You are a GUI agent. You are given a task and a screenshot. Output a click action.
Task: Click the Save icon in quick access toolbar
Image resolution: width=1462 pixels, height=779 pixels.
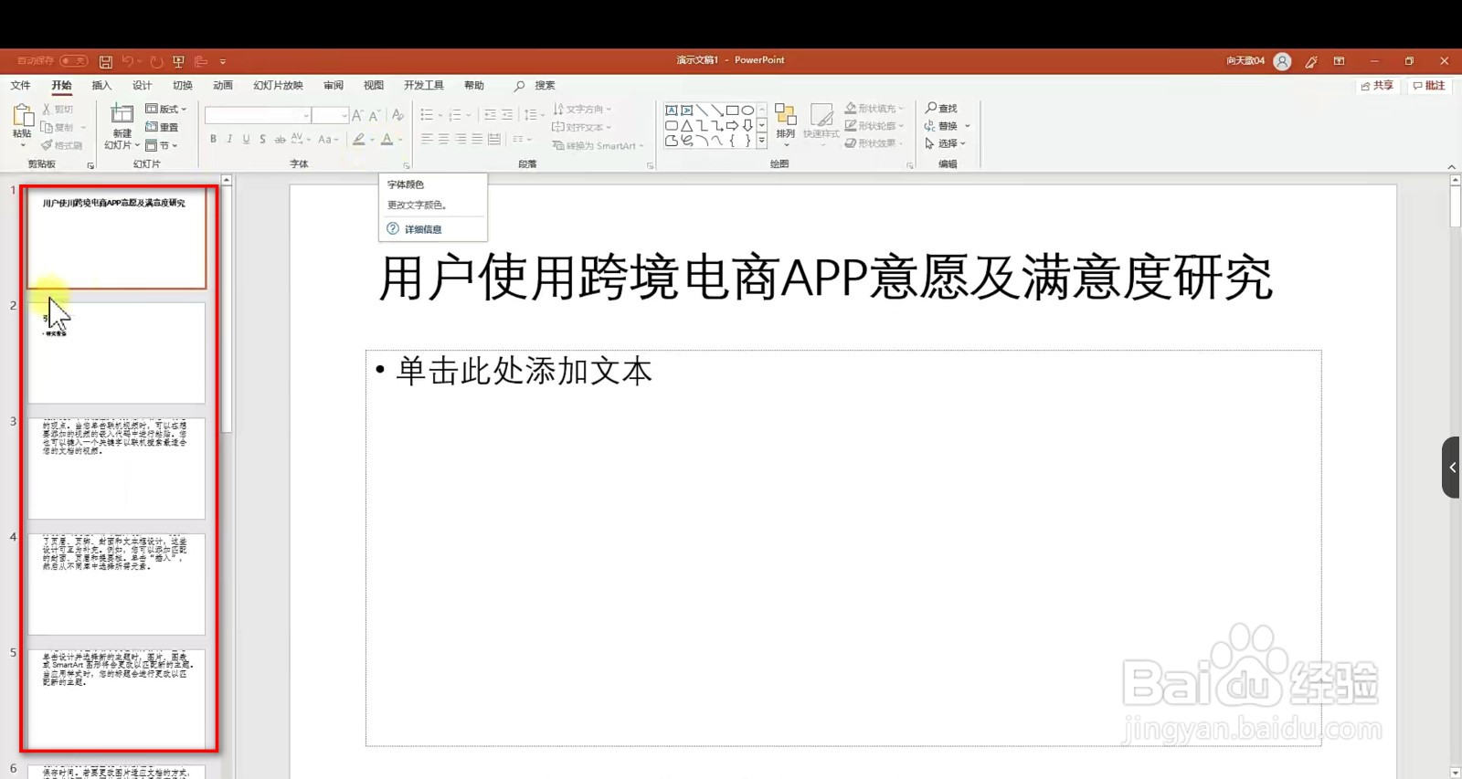[x=106, y=61]
